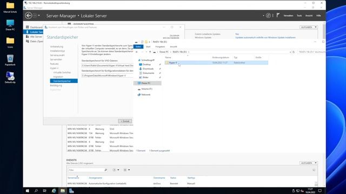This screenshot has height=194, width=346.
Task: Open the Hilfe menu in Server-Manager
Action: point(318,16)
